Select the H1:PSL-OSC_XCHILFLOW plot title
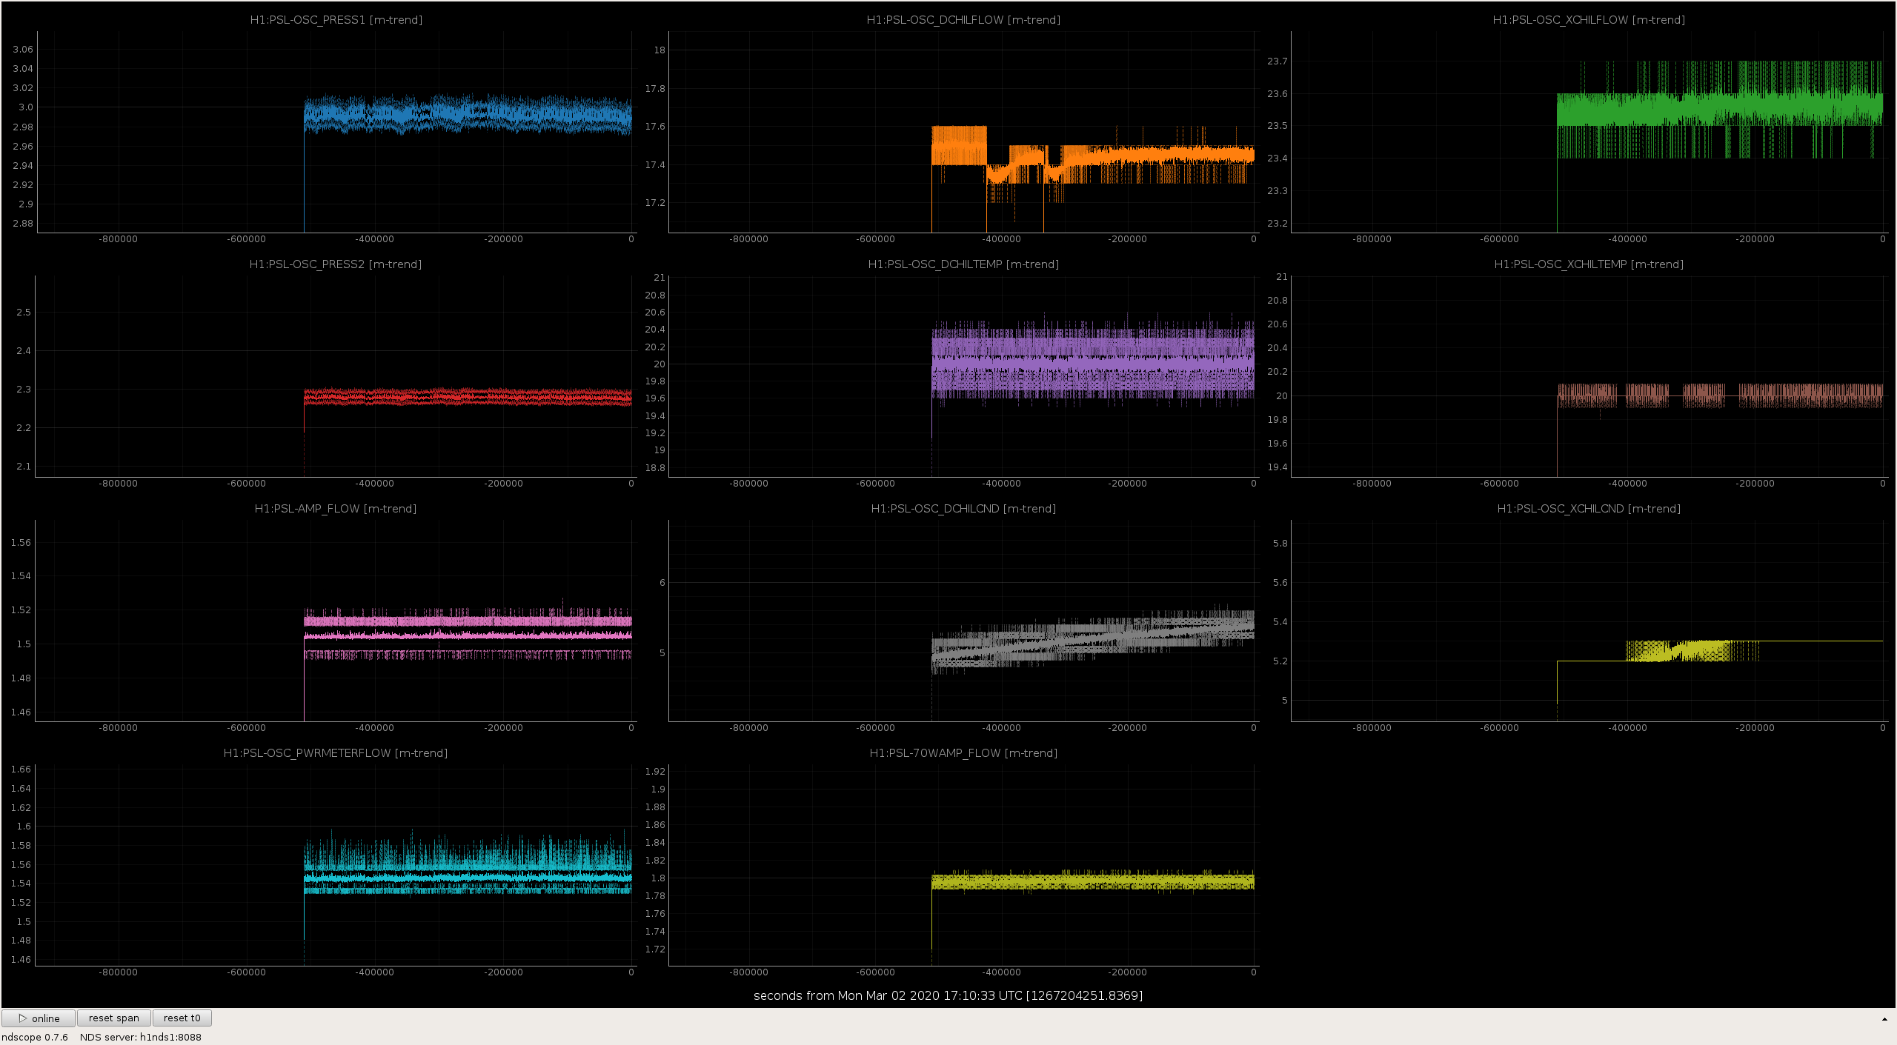The height and width of the screenshot is (1045, 1897). [x=1589, y=20]
